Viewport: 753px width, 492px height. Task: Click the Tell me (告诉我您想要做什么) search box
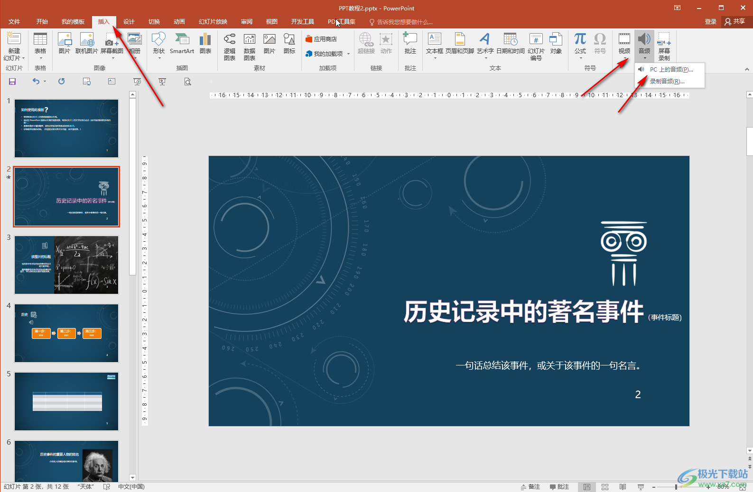(x=401, y=22)
